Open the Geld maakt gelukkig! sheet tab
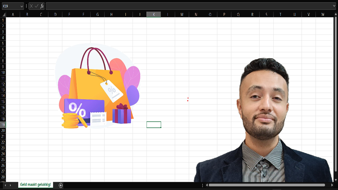This screenshot has width=338, height=190. click(x=35, y=185)
